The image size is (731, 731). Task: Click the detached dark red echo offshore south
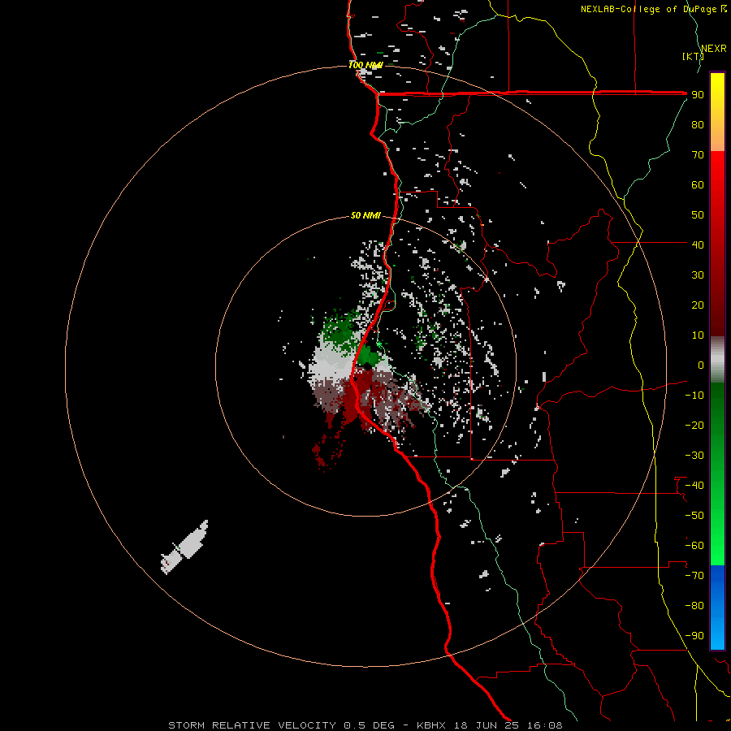tap(327, 450)
